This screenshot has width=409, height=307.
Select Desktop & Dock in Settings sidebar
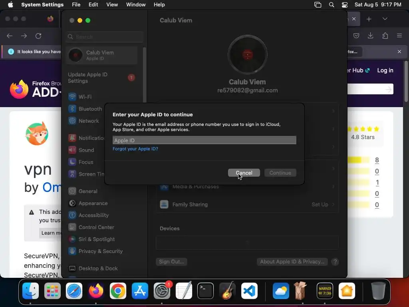coord(102,269)
